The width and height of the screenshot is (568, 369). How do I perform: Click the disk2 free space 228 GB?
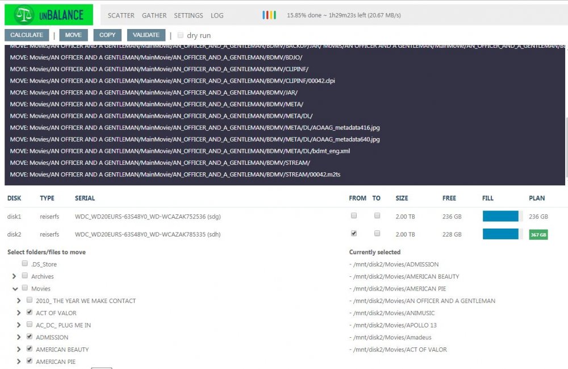coord(452,234)
